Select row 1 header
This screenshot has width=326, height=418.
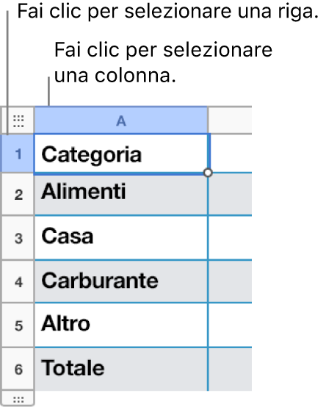[x=18, y=154]
